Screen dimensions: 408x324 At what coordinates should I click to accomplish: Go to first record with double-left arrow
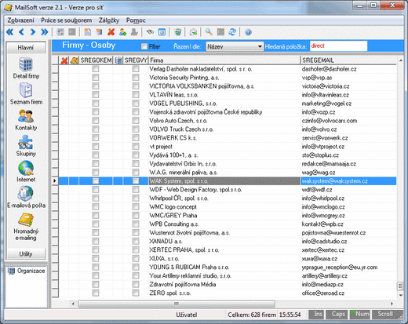(x=9, y=32)
